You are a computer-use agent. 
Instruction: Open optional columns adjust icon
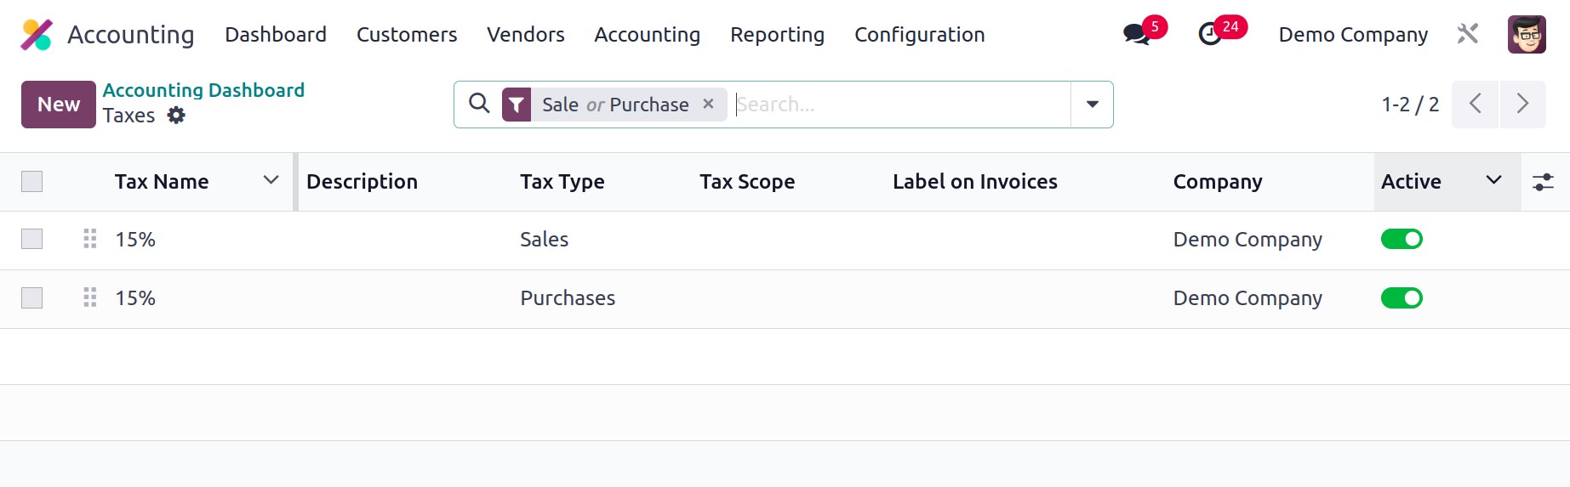[1543, 182]
